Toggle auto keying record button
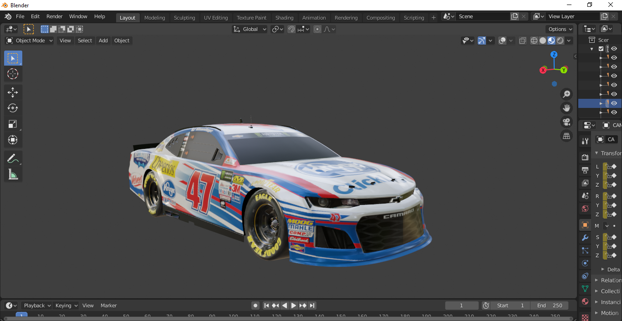The image size is (622, 321). click(255, 306)
